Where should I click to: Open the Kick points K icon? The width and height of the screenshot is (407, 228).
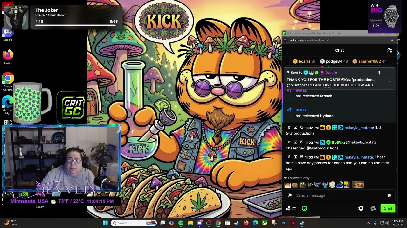pos(304,208)
